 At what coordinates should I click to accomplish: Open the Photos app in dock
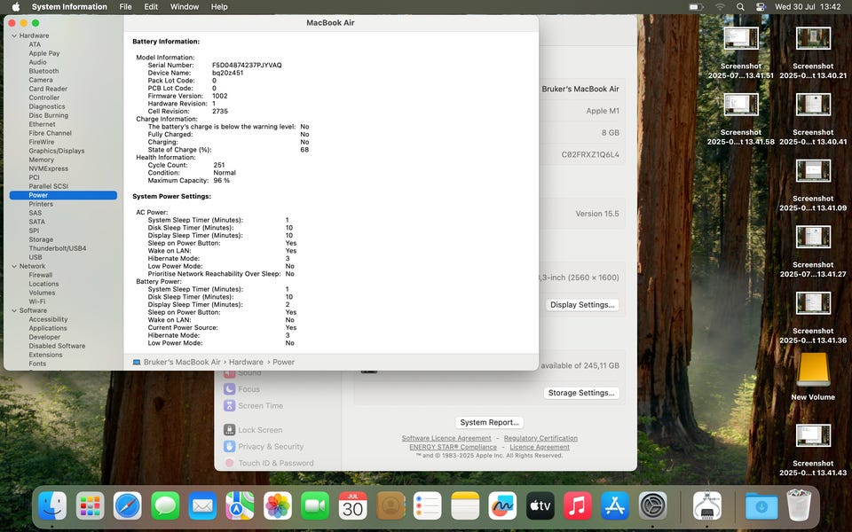tap(278, 506)
